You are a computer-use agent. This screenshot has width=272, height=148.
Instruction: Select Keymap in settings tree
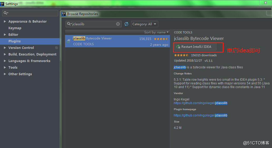[15, 28]
